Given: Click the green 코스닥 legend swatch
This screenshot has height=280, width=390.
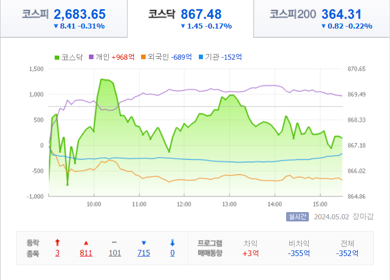Looking at the screenshot, I should 57,58.
